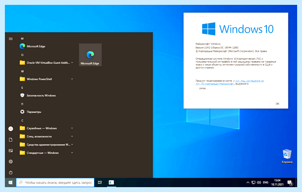Screen dimensions: 302x192
Task: Open the Windows PowerShell folder
Action: tap(46, 79)
